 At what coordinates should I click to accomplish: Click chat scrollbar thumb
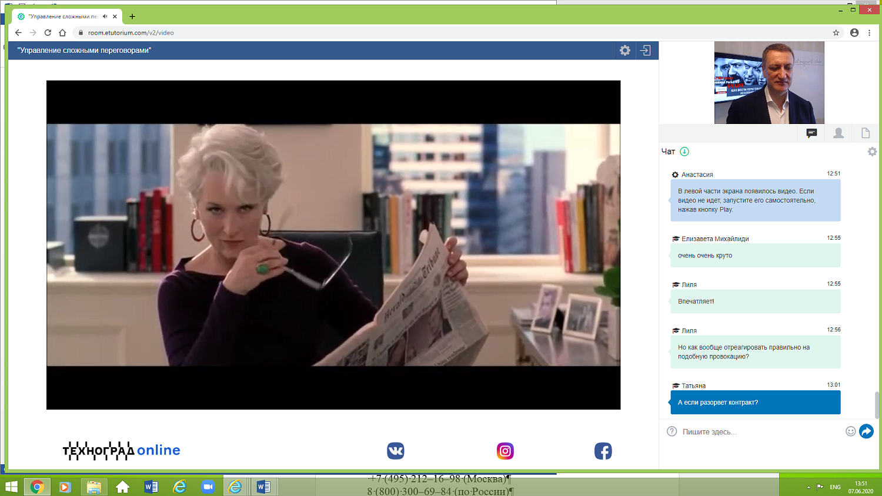[x=877, y=405]
